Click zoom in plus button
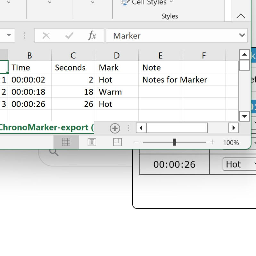 point(212,142)
